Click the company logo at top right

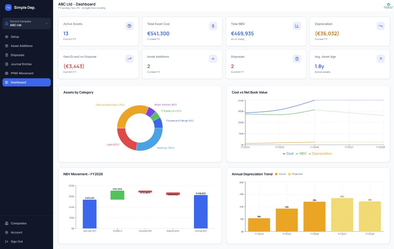coord(388,6)
